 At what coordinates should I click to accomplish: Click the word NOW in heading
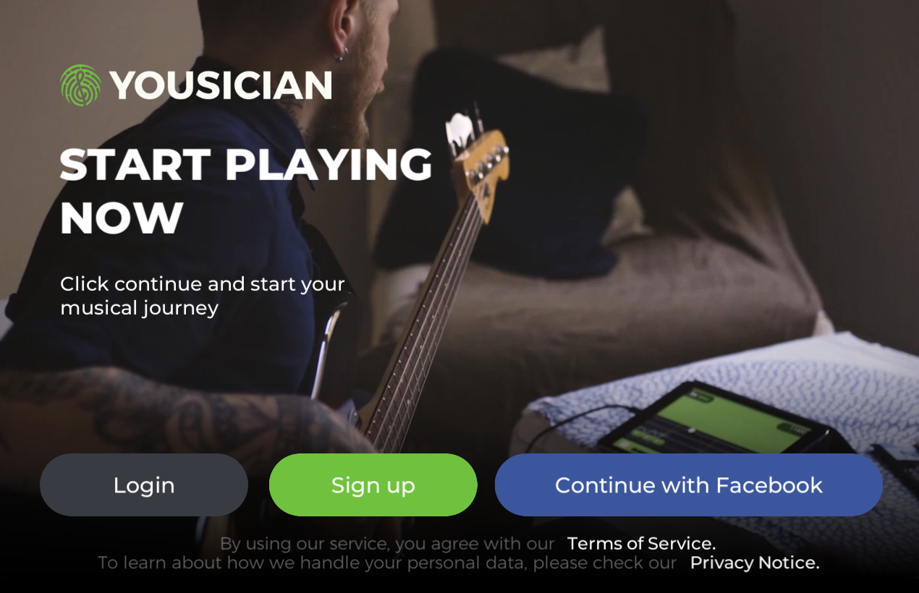(x=122, y=218)
